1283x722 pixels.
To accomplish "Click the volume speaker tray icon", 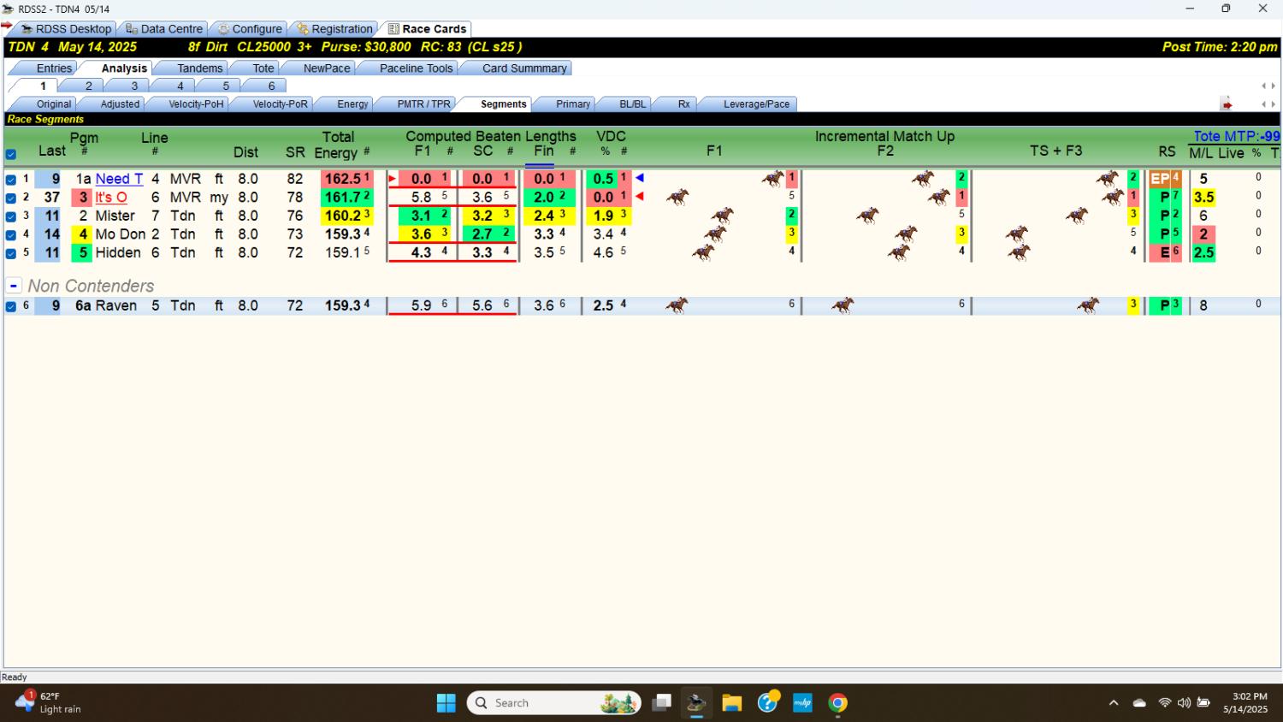I will (x=1184, y=703).
